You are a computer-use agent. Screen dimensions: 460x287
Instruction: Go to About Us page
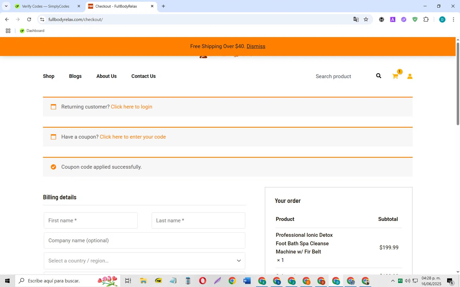pyautogui.click(x=106, y=76)
